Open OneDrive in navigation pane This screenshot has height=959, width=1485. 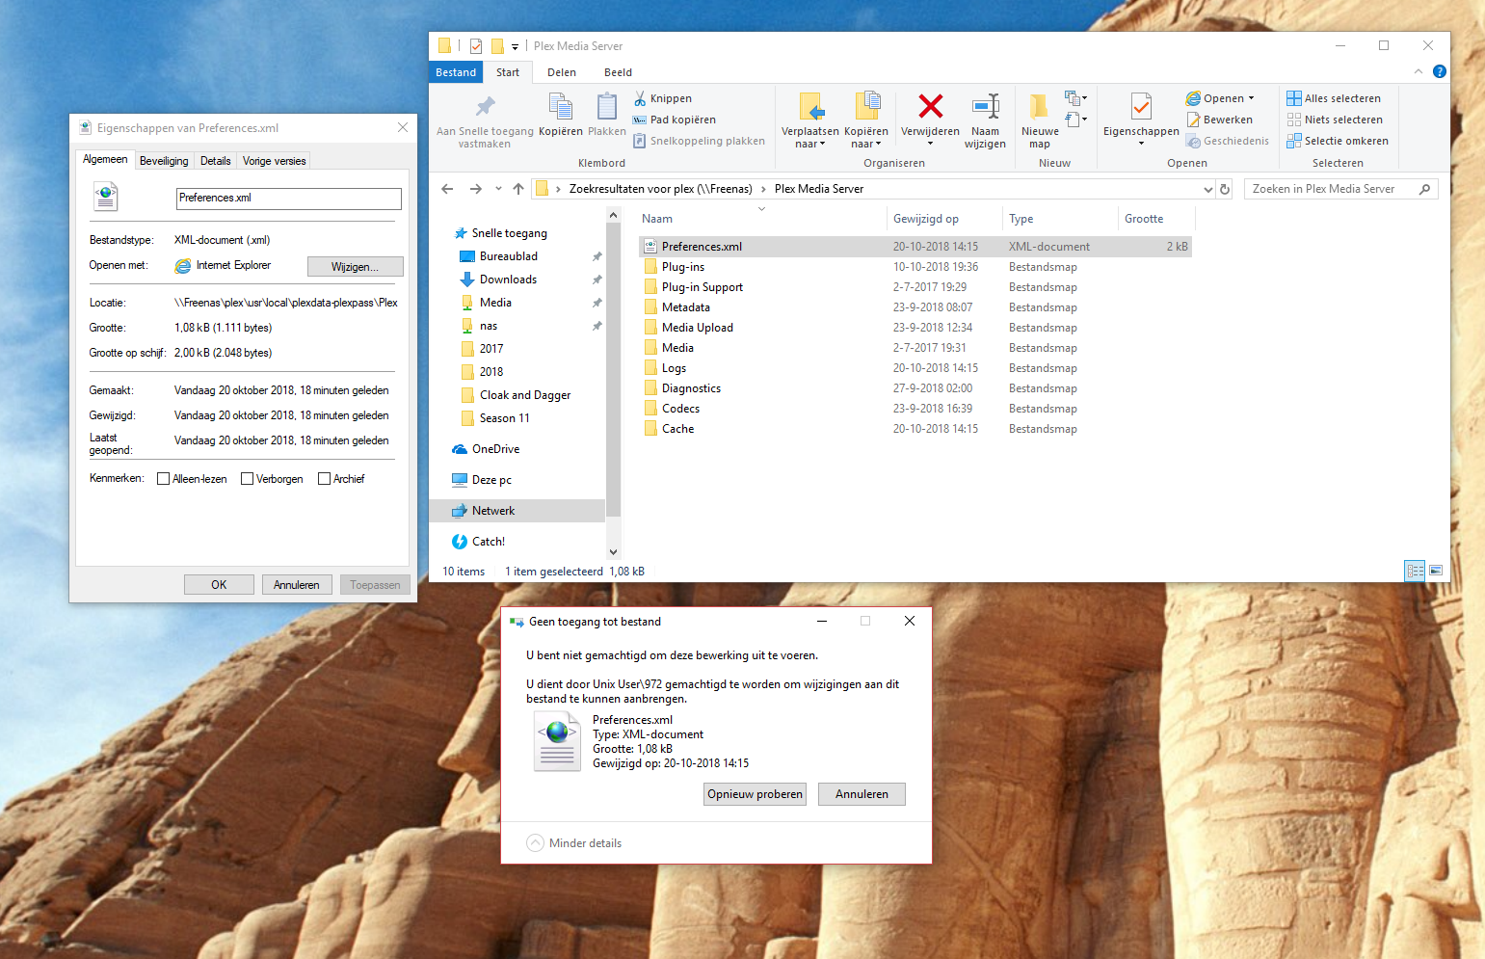(486, 449)
